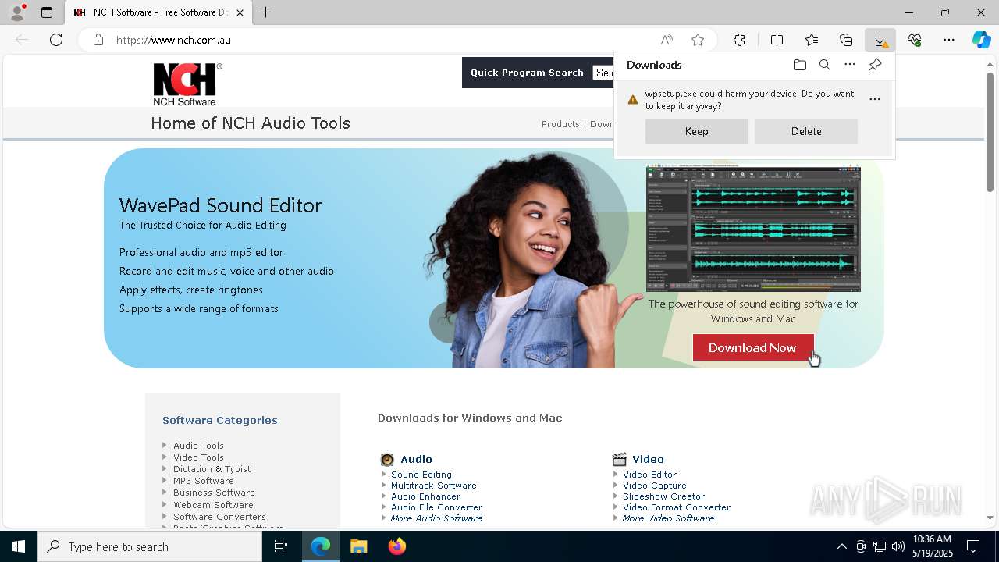
Task: Open Split screen icon in toolbar
Action: point(777,40)
